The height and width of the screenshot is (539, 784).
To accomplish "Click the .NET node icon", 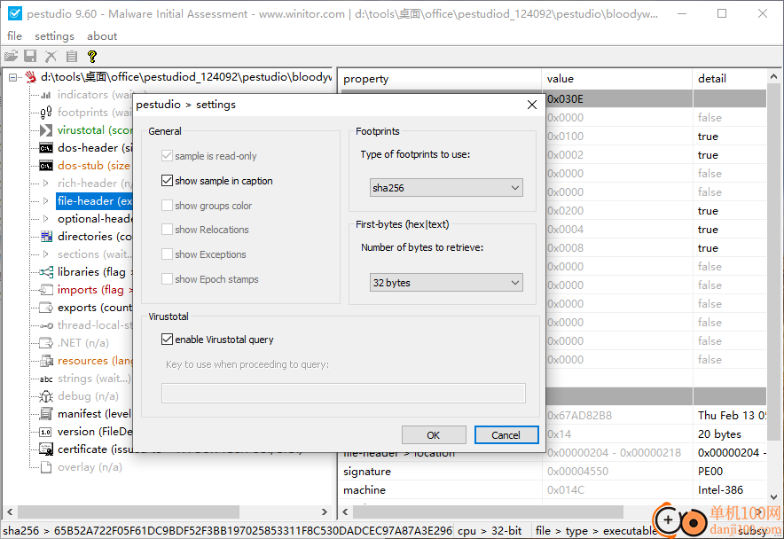I will pos(46,343).
